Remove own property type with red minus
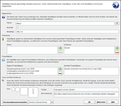 60,73
